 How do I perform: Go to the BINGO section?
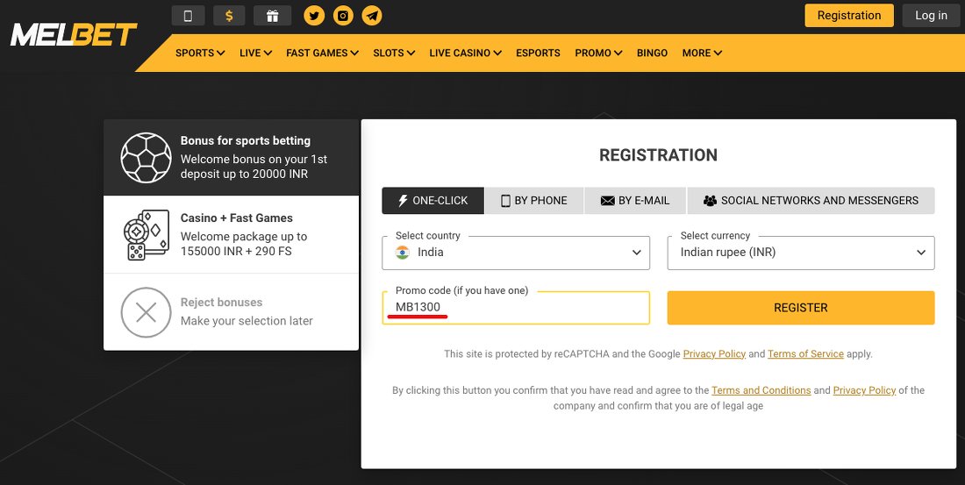tap(653, 53)
